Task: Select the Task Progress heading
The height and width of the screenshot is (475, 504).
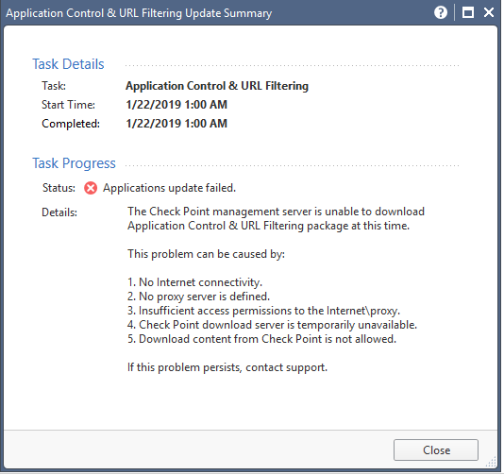Action: (x=74, y=163)
